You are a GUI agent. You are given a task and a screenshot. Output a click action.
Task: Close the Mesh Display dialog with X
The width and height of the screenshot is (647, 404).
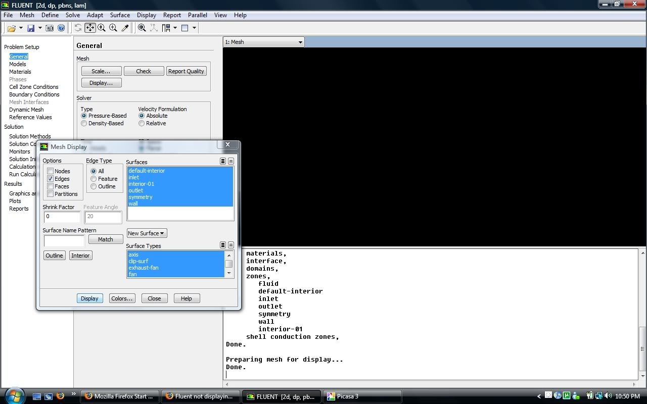[227, 144]
